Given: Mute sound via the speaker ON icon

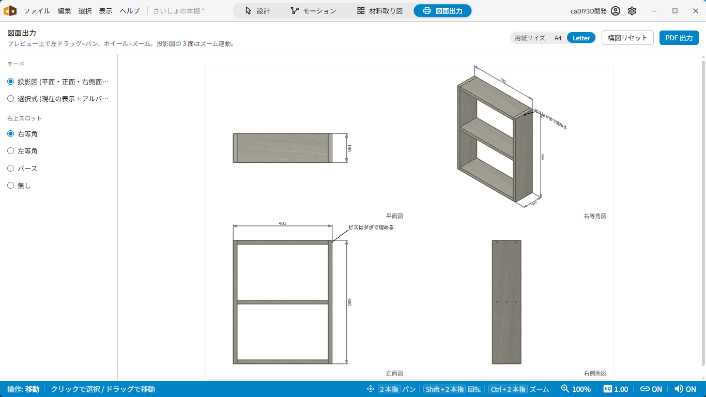Looking at the screenshot, I should coord(679,389).
